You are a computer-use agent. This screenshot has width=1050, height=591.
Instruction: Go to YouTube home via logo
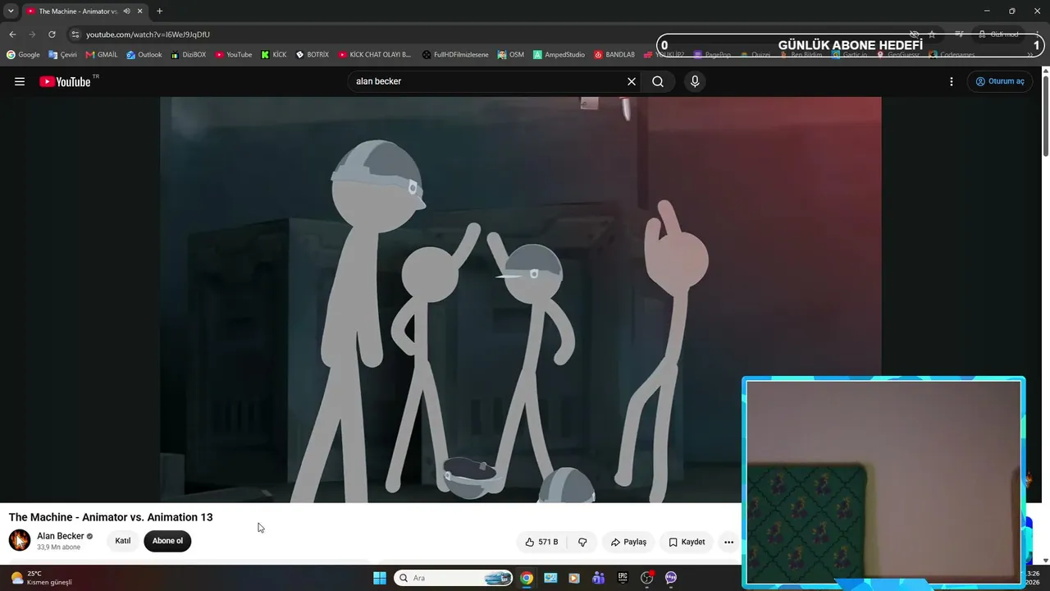[x=65, y=81]
